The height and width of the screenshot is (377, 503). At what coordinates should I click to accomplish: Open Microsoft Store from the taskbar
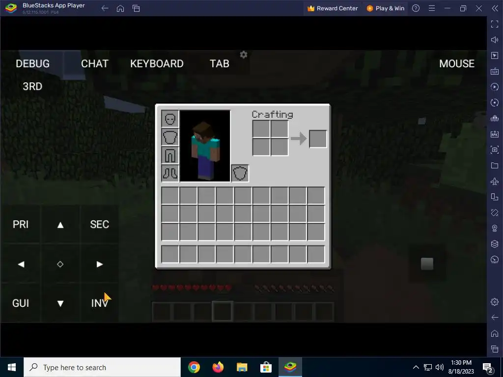pyautogui.click(x=266, y=367)
